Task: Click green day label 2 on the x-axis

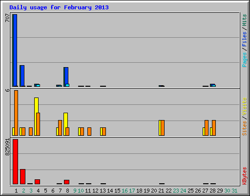Action: [x=23, y=191]
